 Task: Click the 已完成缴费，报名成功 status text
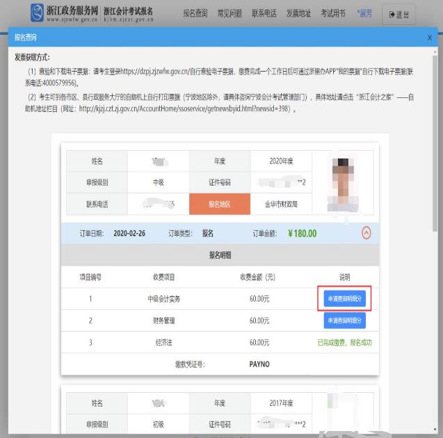345,343
